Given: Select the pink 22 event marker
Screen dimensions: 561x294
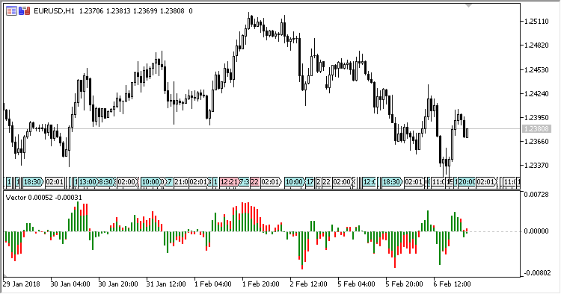Looking at the screenshot, I should (254, 182).
